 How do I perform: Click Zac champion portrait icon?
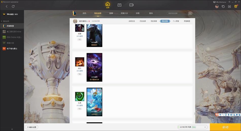(80, 96)
